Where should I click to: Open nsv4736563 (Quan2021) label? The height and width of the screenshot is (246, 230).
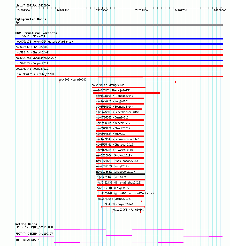[x=112, y=117]
